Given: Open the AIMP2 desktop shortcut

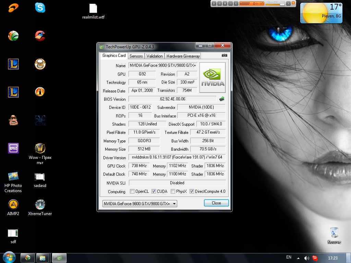Looking at the screenshot, I should click(13, 208).
